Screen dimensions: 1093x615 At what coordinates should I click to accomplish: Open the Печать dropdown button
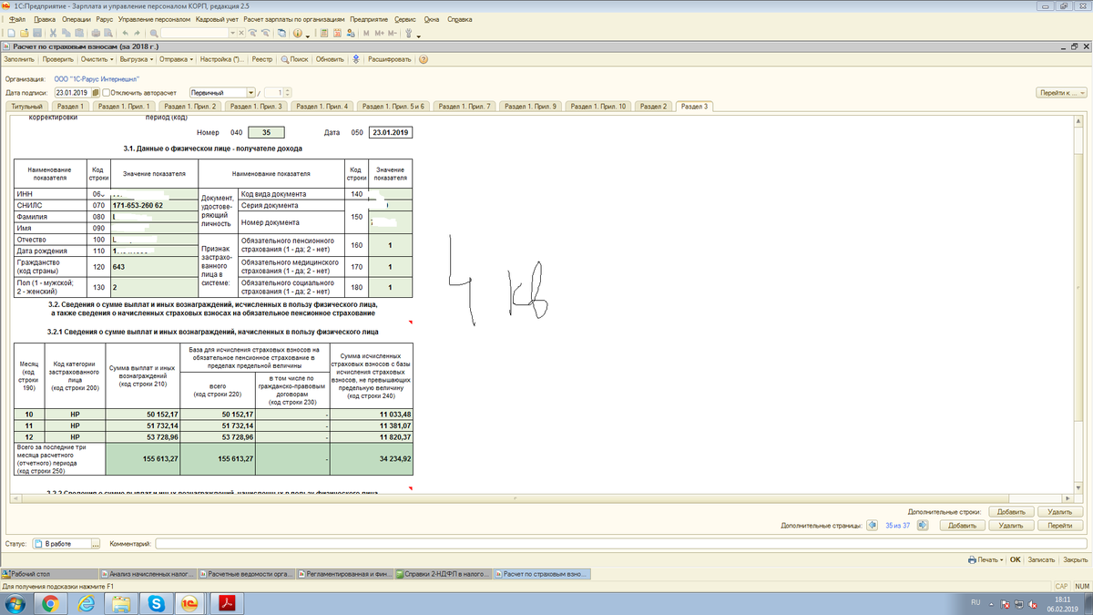click(x=985, y=559)
